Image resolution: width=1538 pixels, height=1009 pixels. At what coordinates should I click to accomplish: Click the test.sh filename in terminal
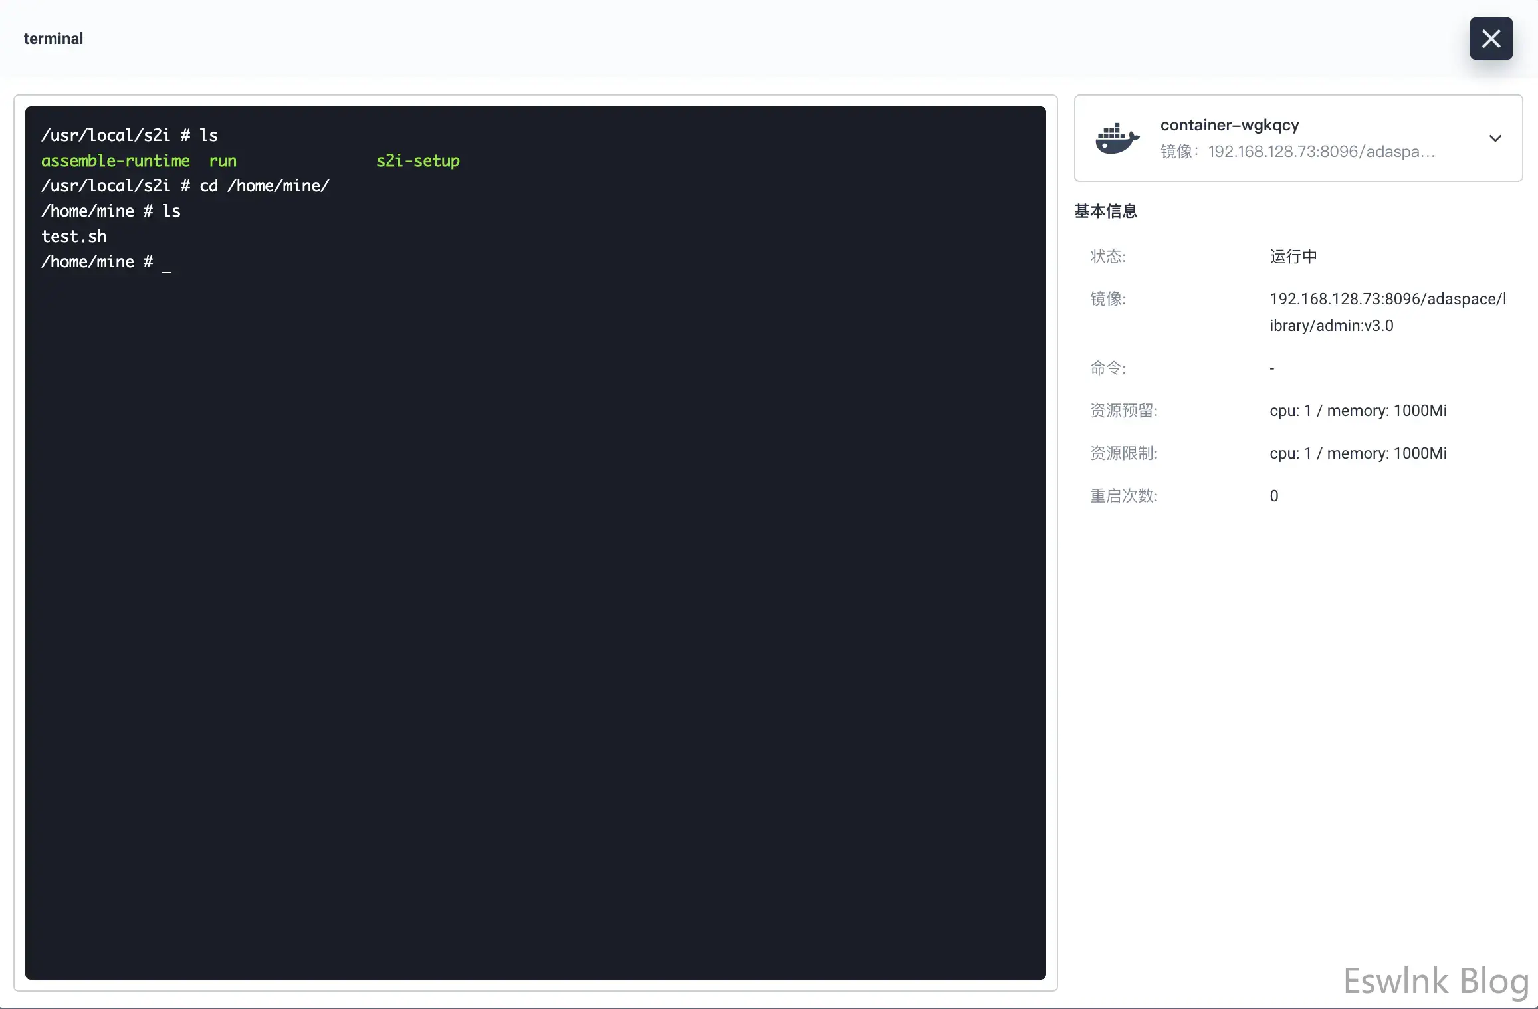tap(74, 237)
